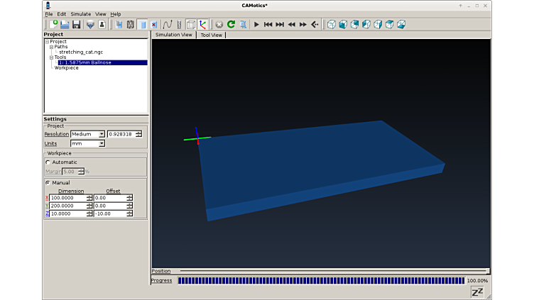534x300 pixels.
Task: Select the first cube view icon
Action: (x=331, y=25)
